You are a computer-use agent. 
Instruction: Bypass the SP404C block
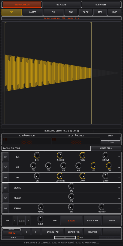coord(5,198)
